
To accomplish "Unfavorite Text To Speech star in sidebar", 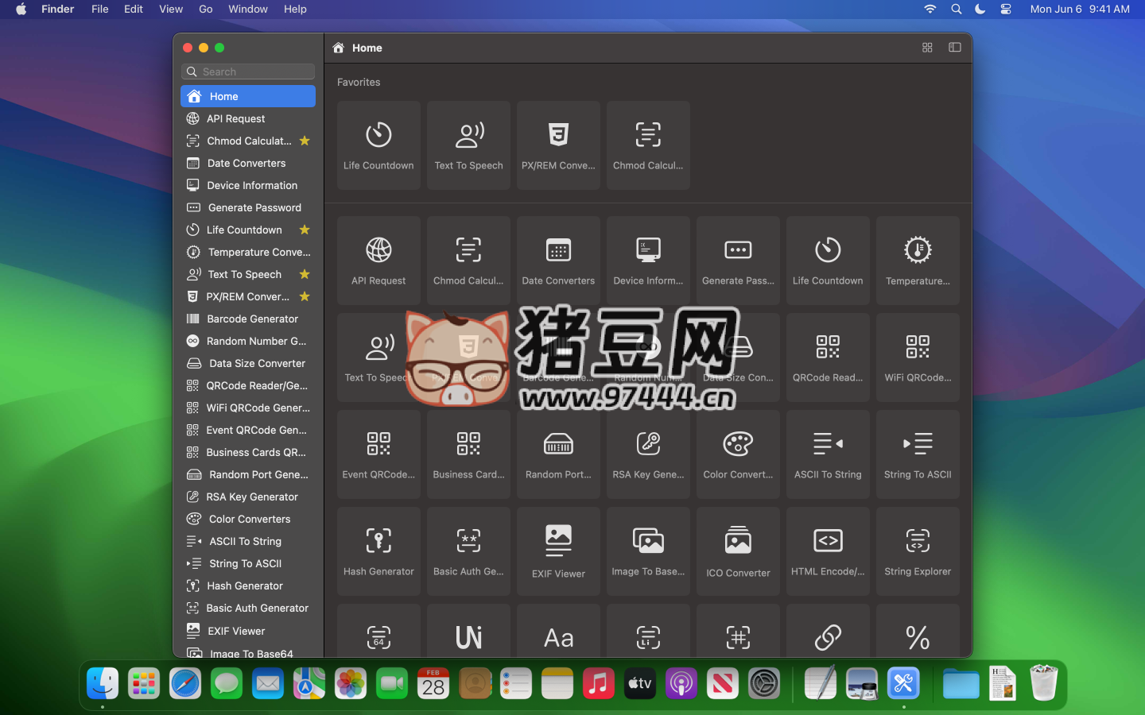I will 305,274.
